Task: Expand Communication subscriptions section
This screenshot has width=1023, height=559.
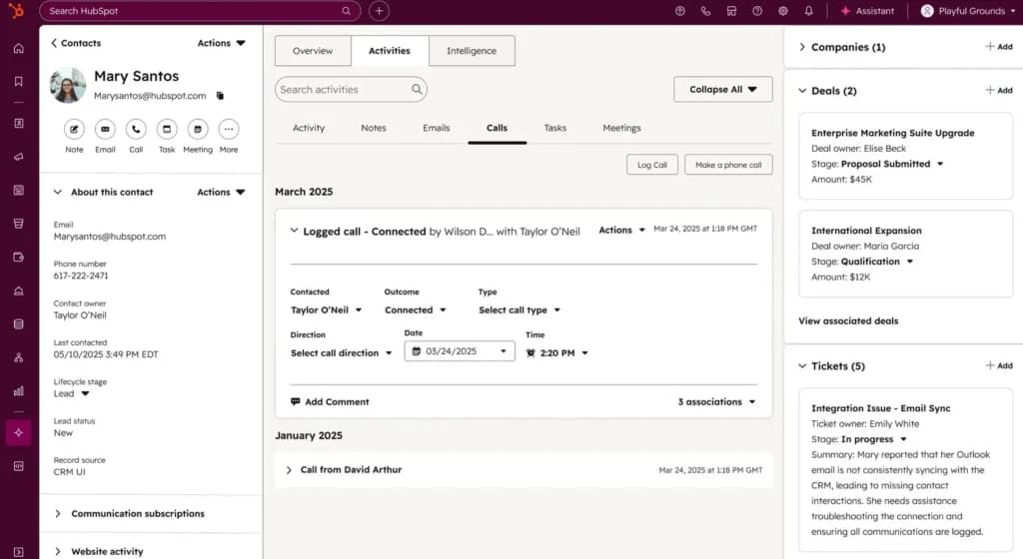Action: tap(57, 513)
